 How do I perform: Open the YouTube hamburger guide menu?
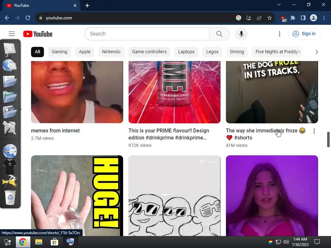coord(12,34)
